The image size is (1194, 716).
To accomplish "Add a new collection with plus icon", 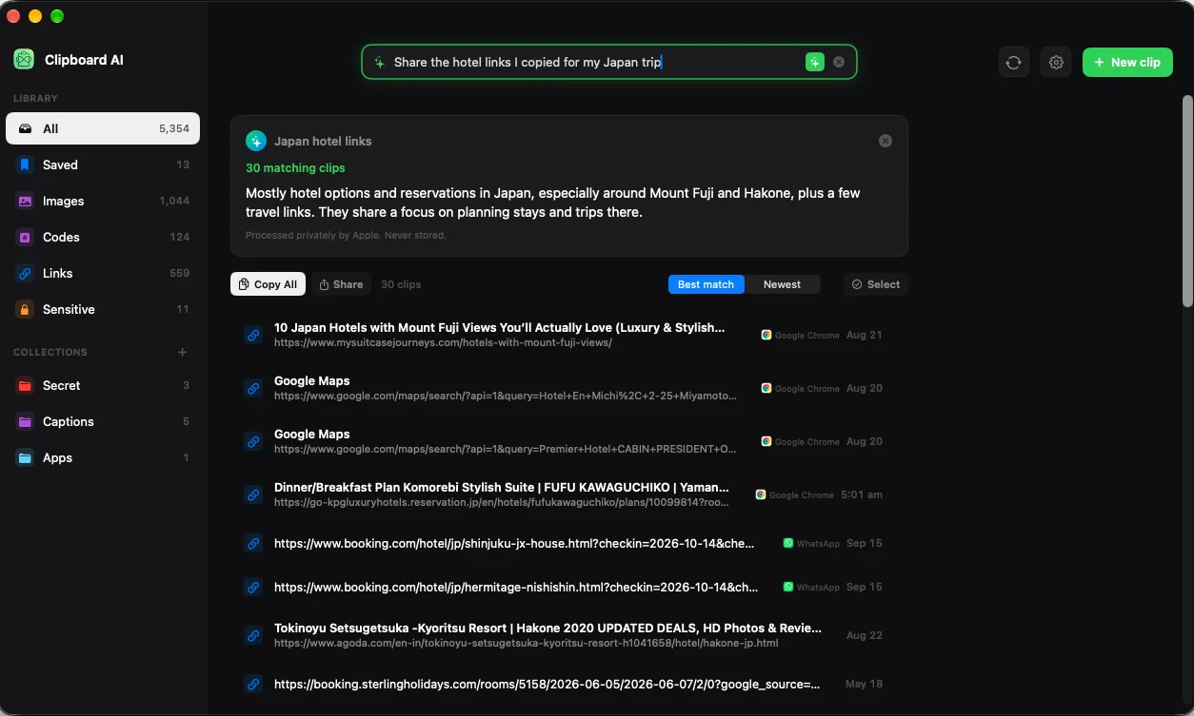I will point(182,352).
